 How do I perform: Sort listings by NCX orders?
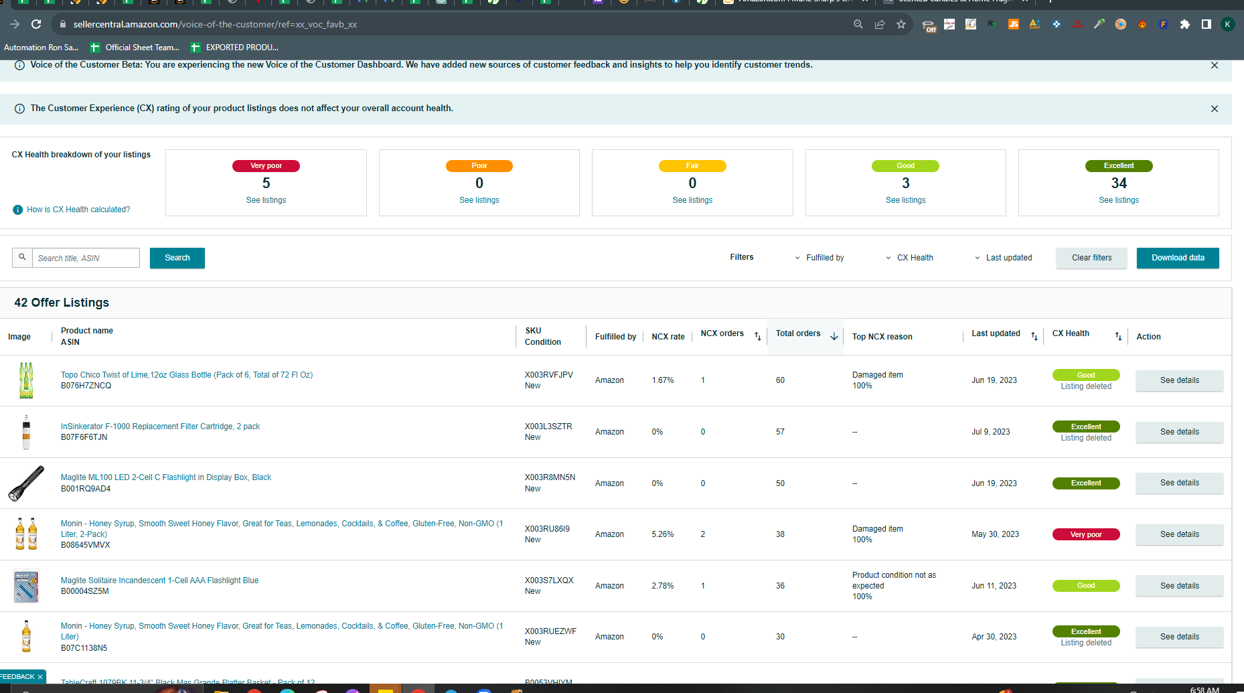click(758, 336)
